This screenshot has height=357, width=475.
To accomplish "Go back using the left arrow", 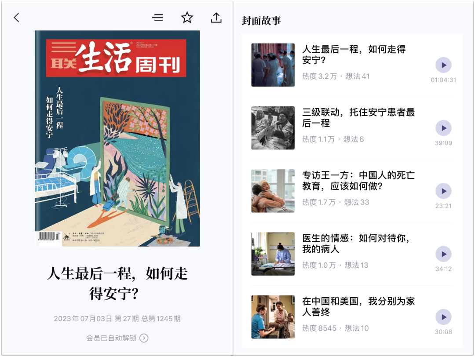I will pos(17,18).
